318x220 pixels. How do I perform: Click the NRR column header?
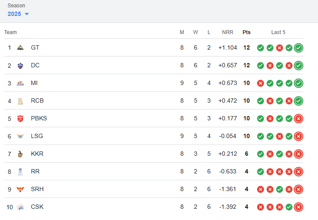228,32
